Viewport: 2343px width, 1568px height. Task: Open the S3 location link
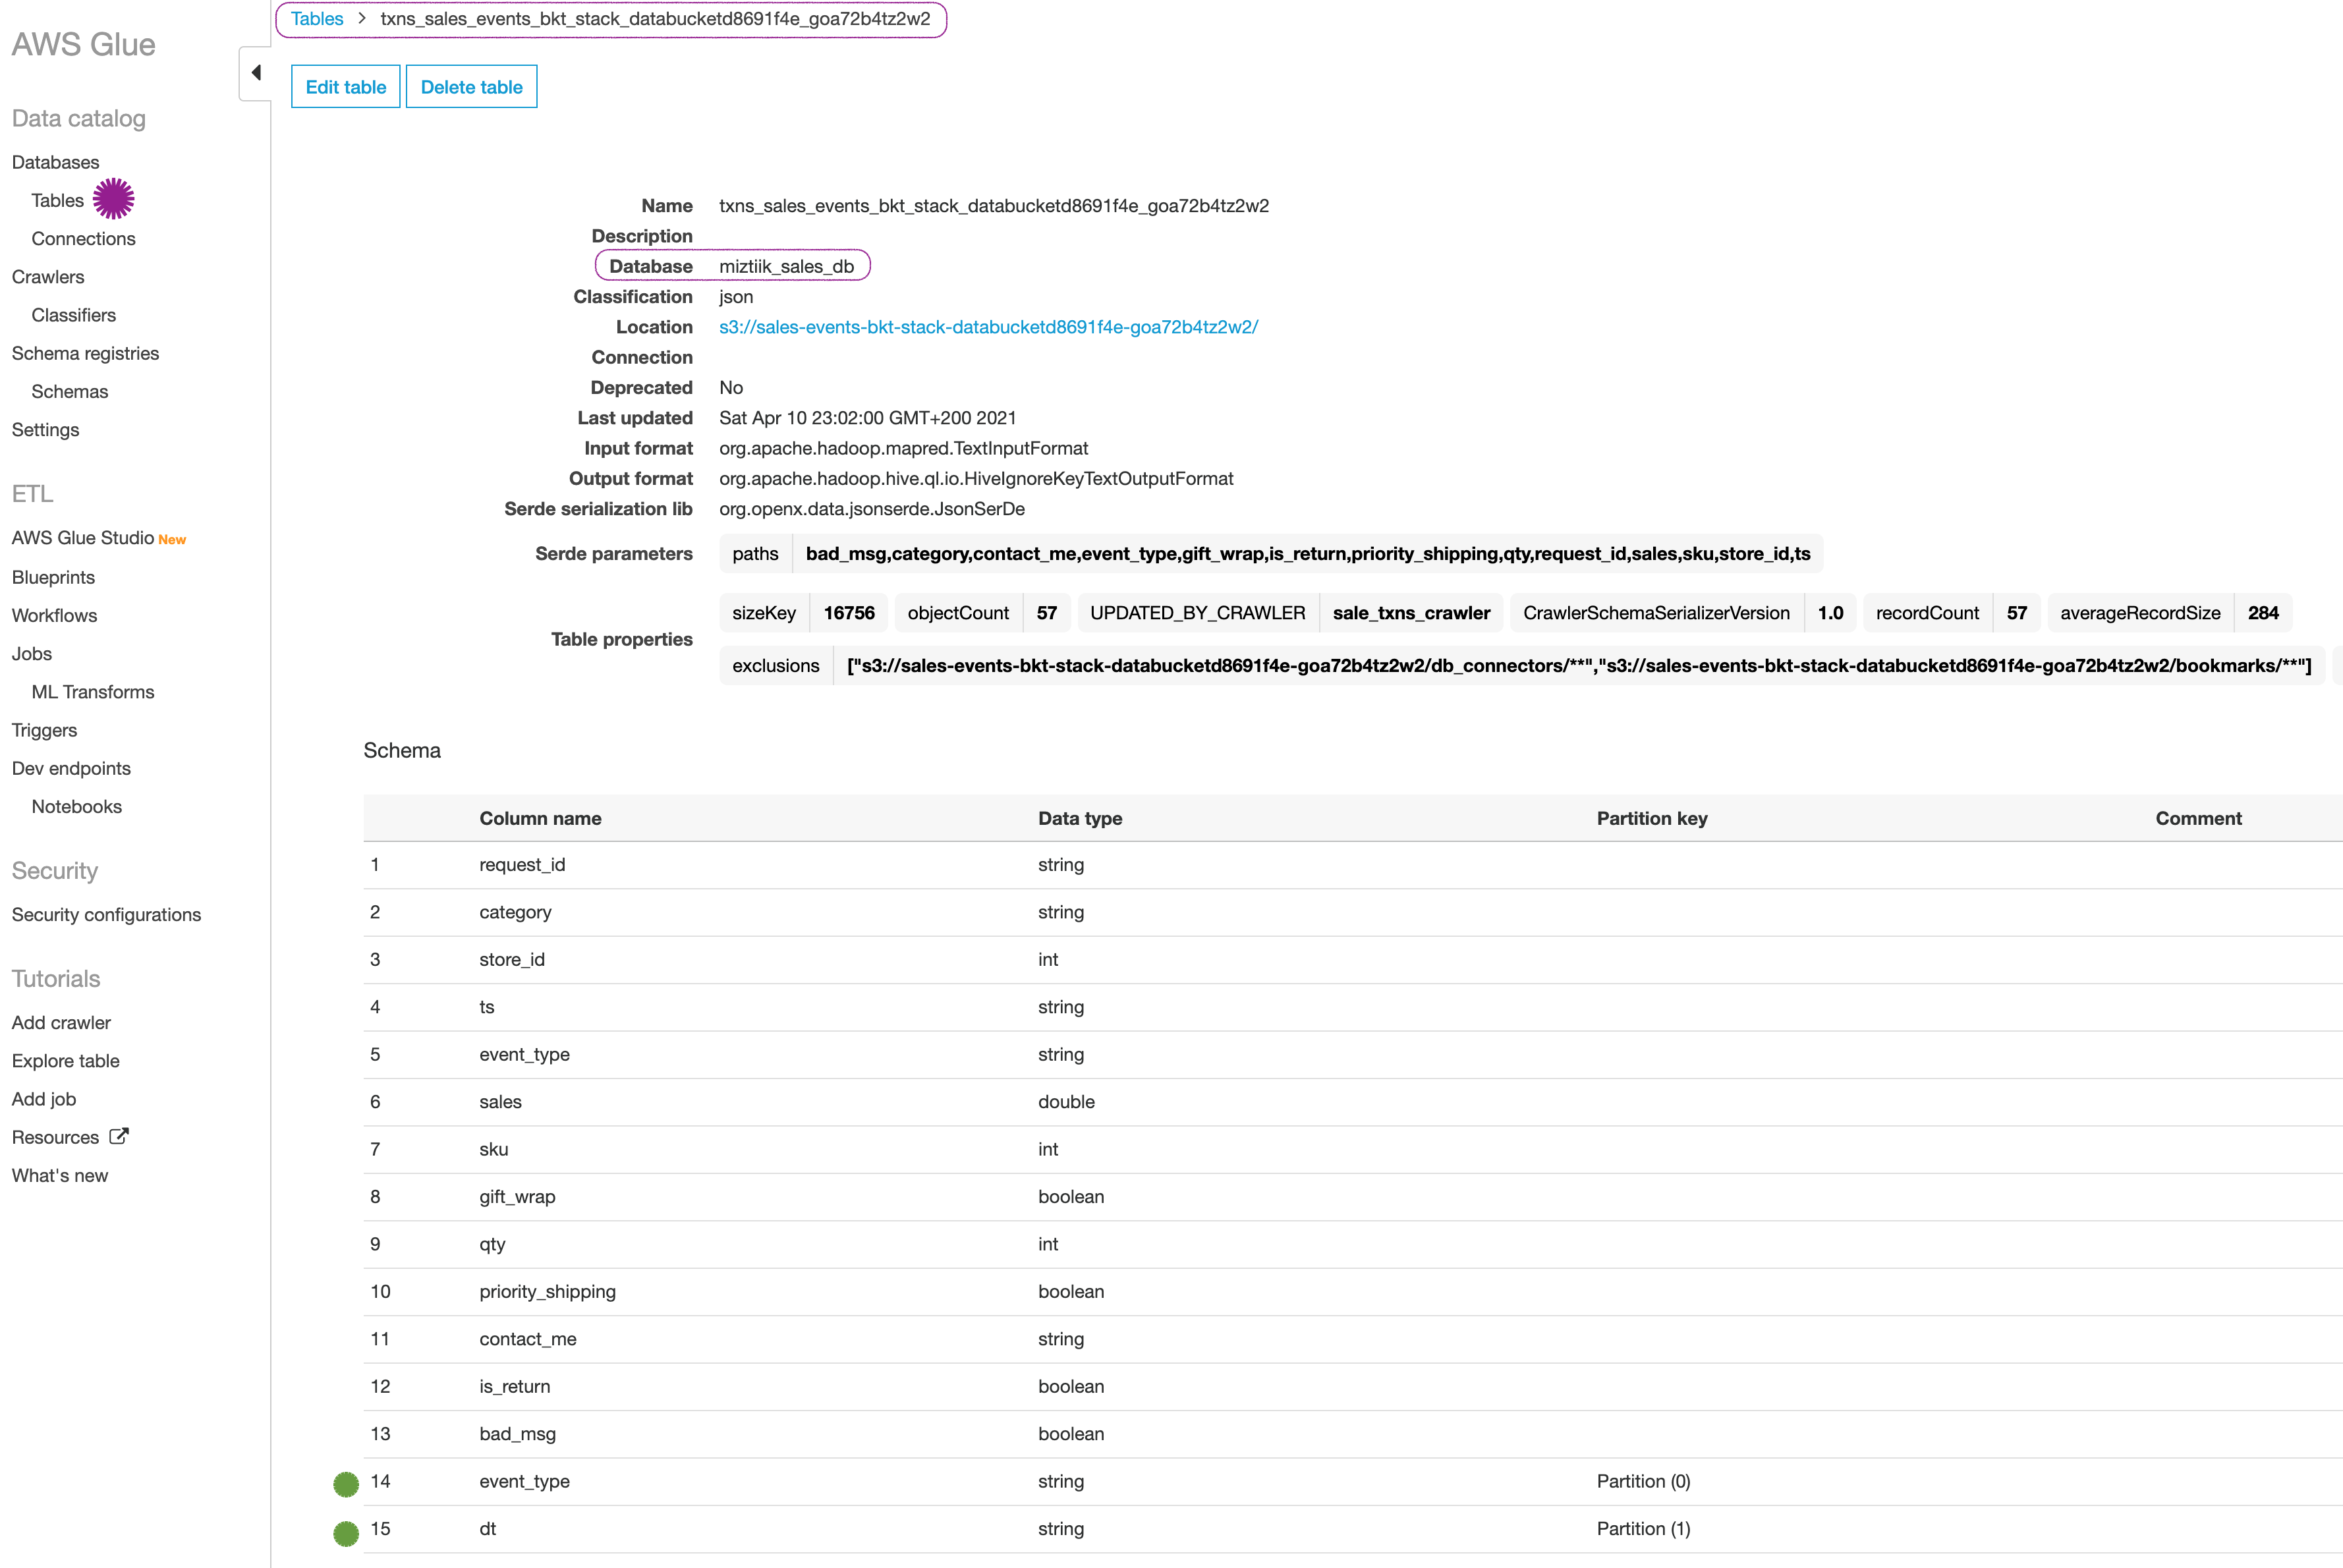tap(988, 327)
